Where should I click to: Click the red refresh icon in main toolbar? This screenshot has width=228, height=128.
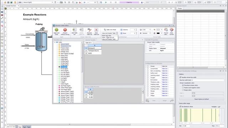(x=80, y=2)
